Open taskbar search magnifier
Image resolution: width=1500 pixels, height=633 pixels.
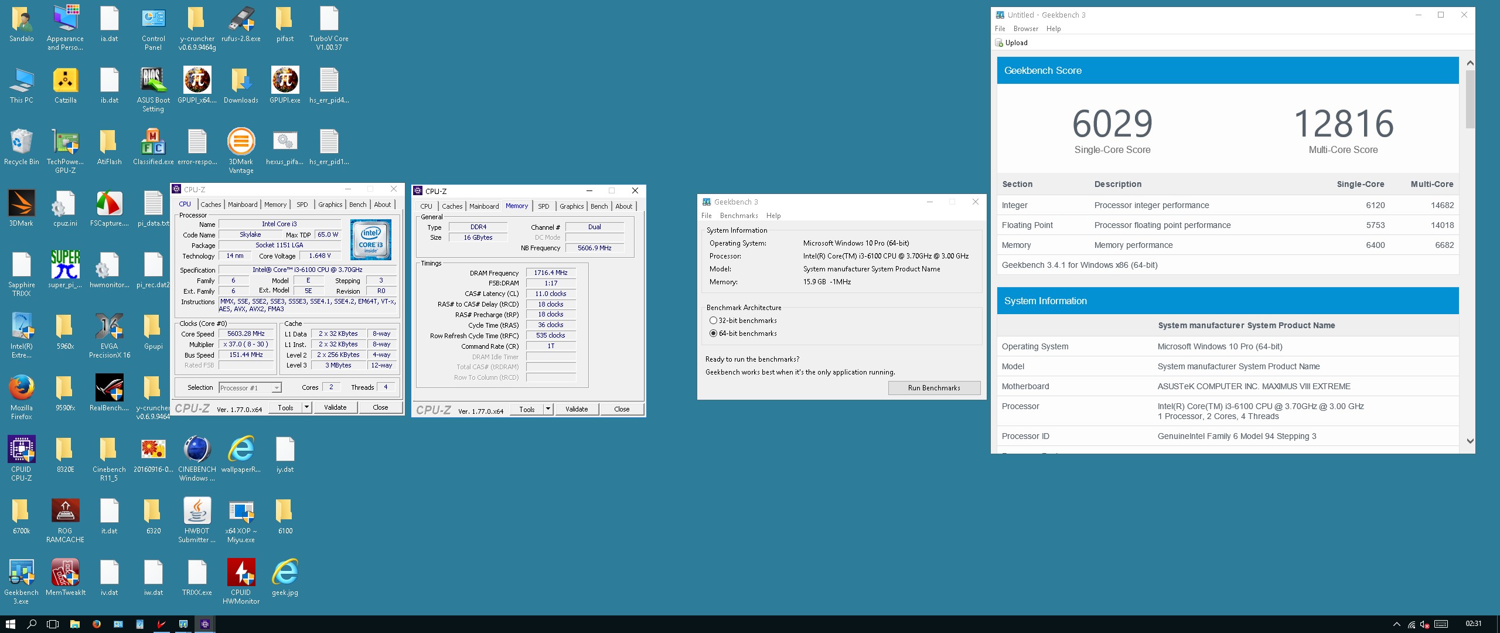(x=32, y=624)
